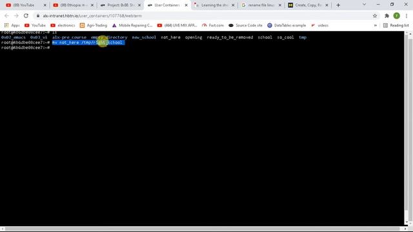Open the Reading list panel

(x=396, y=25)
